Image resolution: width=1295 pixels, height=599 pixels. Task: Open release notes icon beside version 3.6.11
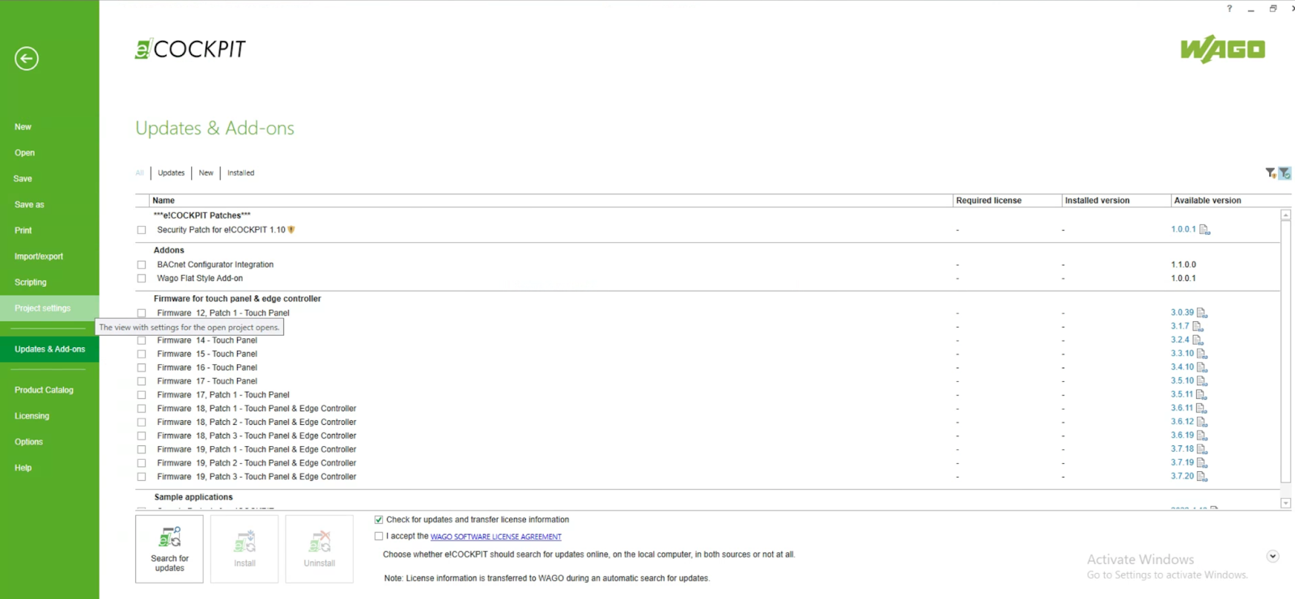[1201, 409]
